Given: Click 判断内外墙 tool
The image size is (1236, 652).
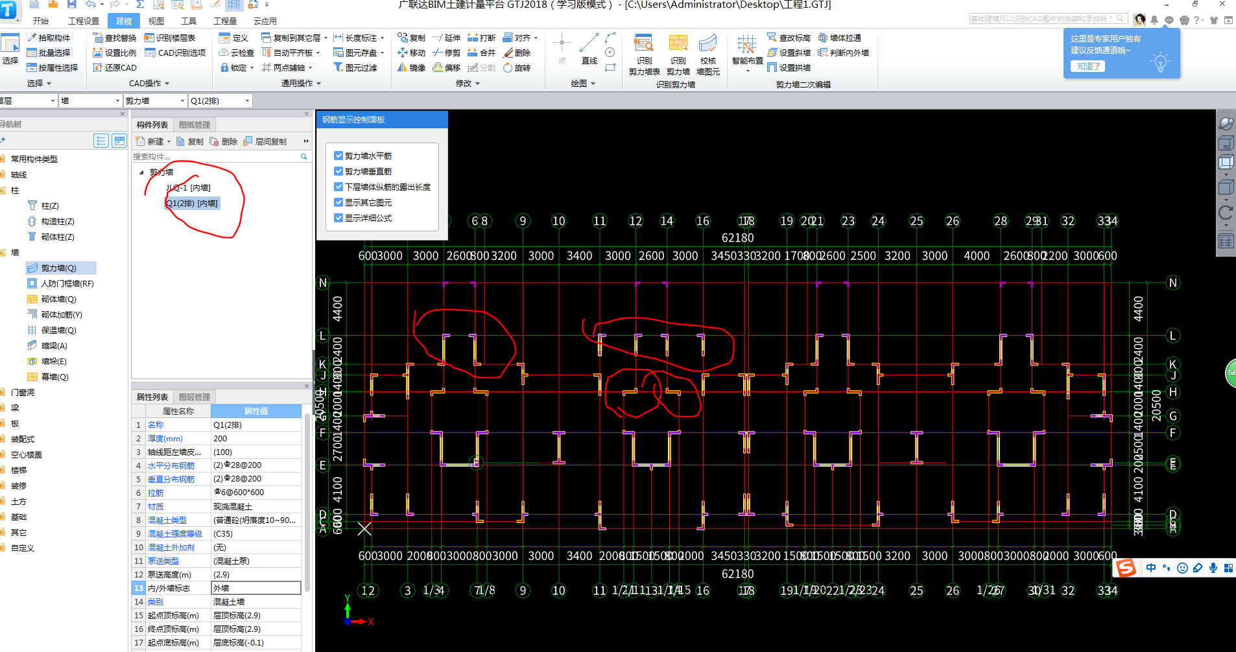Looking at the screenshot, I should tap(844, 52).
